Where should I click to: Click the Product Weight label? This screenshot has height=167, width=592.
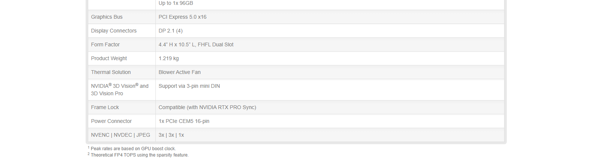pyautogui.click(x=109, y=58)
